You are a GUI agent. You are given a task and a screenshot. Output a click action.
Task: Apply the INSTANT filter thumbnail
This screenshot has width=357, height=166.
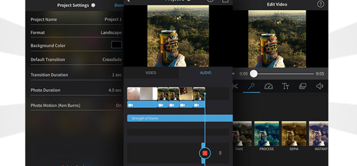[x=319, y=133]
